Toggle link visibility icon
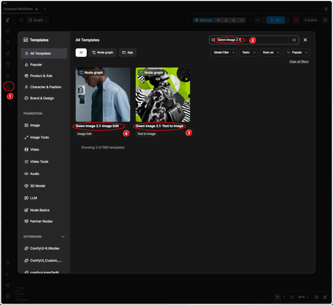 pyautogui.click(x=325, y=297)
